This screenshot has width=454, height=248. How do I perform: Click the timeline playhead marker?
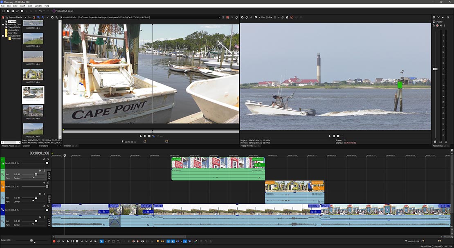[65, 155]
